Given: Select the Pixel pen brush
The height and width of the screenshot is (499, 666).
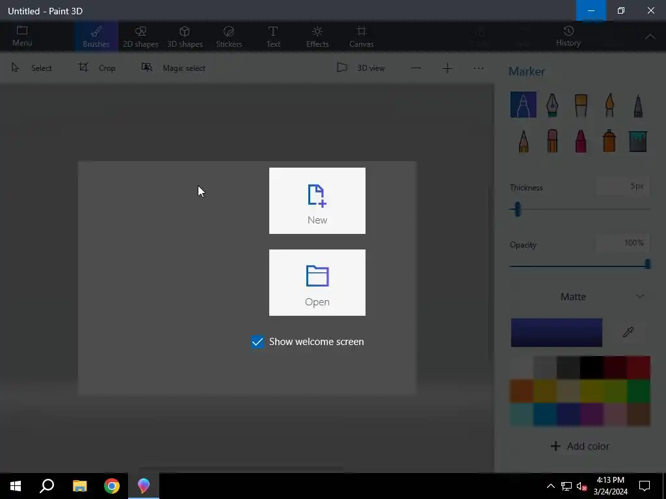Looking at the screenshot, I should pyautogui.click(x=638, y=105).
